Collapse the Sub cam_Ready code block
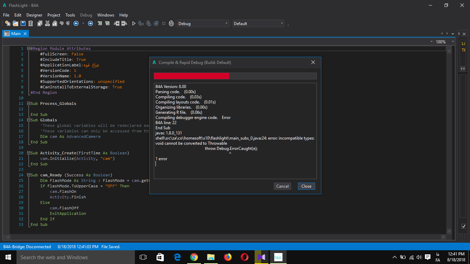The image size is (470, 264). tap(29, 175)
